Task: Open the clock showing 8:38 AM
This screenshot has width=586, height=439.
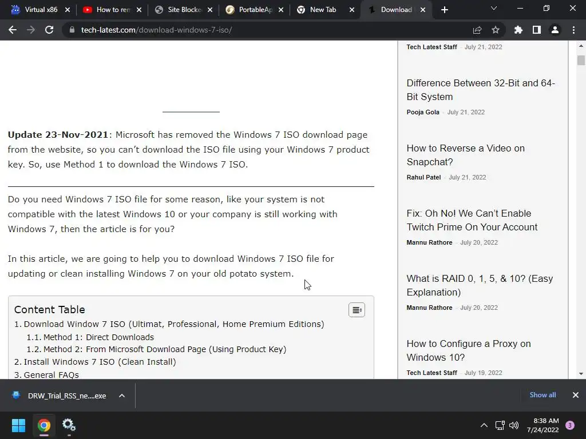Action: (543, 425)
